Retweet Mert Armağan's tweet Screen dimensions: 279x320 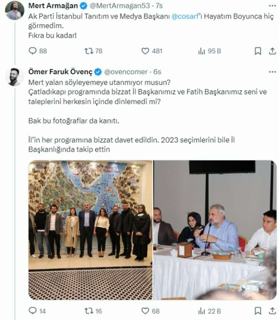[x=89, y=51]
